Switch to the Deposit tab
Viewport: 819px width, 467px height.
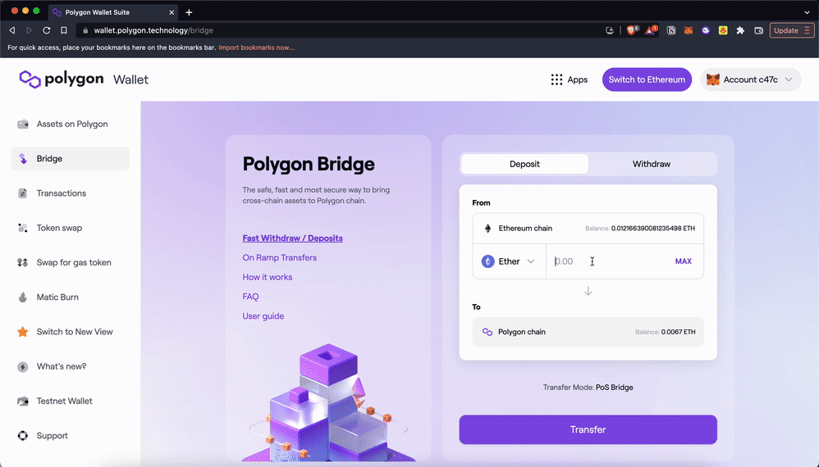(x=524, y=164)
